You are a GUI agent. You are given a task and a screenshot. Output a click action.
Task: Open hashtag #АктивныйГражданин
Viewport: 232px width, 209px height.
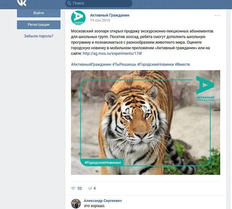coord(91,65)
